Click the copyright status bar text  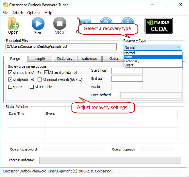point(58,171)
